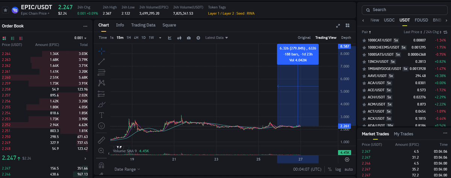Select the 1D time interval
This screenshot has height=178, width=451.
pyautogui.click(x=143, y=38)
